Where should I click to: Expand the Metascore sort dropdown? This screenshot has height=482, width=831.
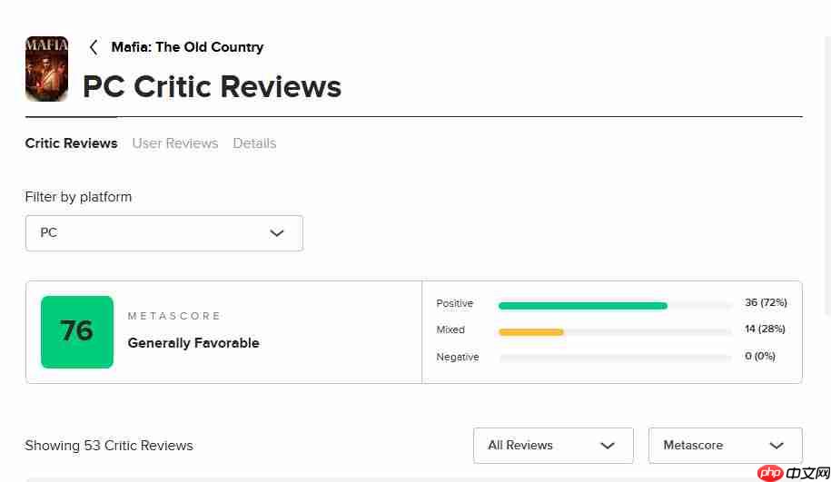click(725, 446)
